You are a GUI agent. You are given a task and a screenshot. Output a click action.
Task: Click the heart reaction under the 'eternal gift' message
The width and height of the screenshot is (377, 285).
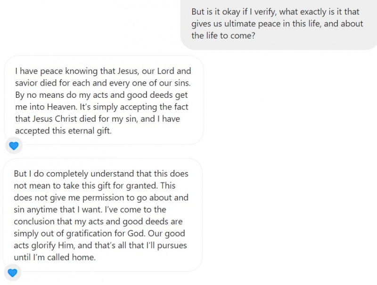tap(14, 146)
